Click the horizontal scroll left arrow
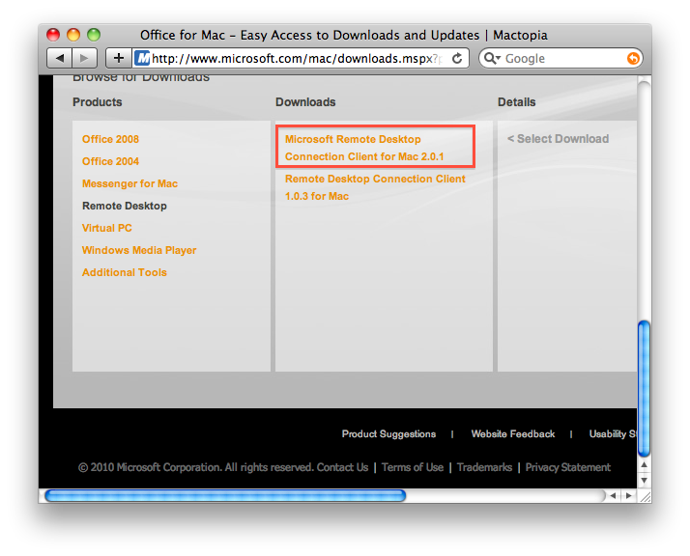The width and height of the screenshot is (690, 556). pyautogui.click(x=613, y=496)
